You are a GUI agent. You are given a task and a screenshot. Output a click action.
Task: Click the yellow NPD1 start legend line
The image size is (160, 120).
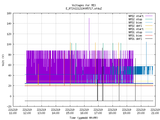click(x=149, y=29)
